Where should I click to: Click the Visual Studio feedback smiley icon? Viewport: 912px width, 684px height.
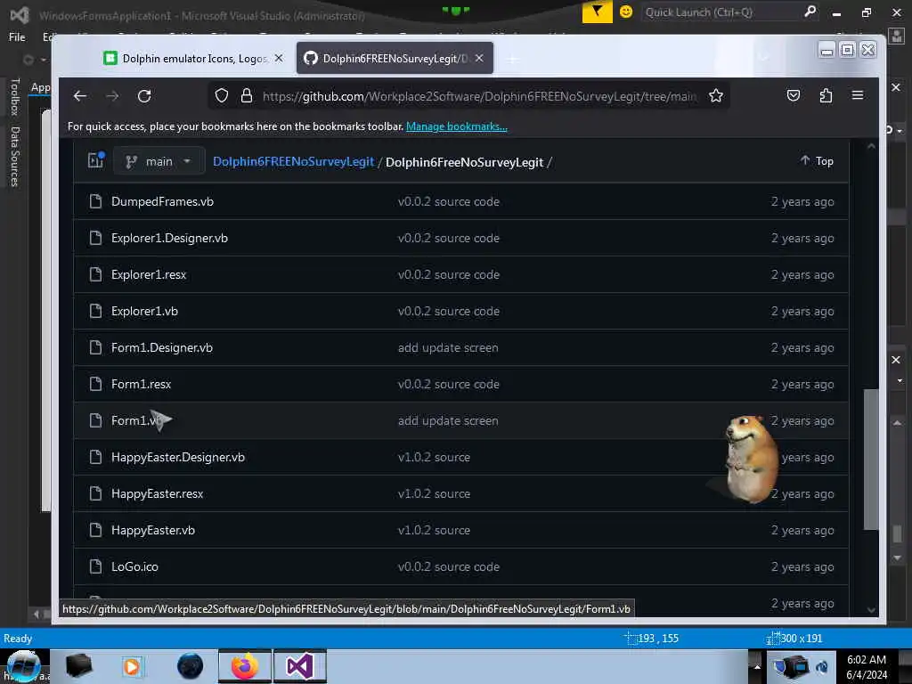point(626,12)
